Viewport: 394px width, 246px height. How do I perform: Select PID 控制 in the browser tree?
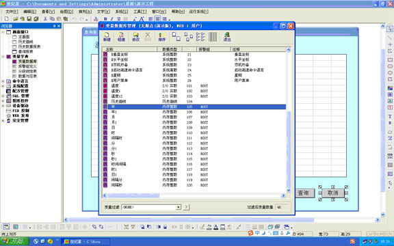[x=21, y=111]
